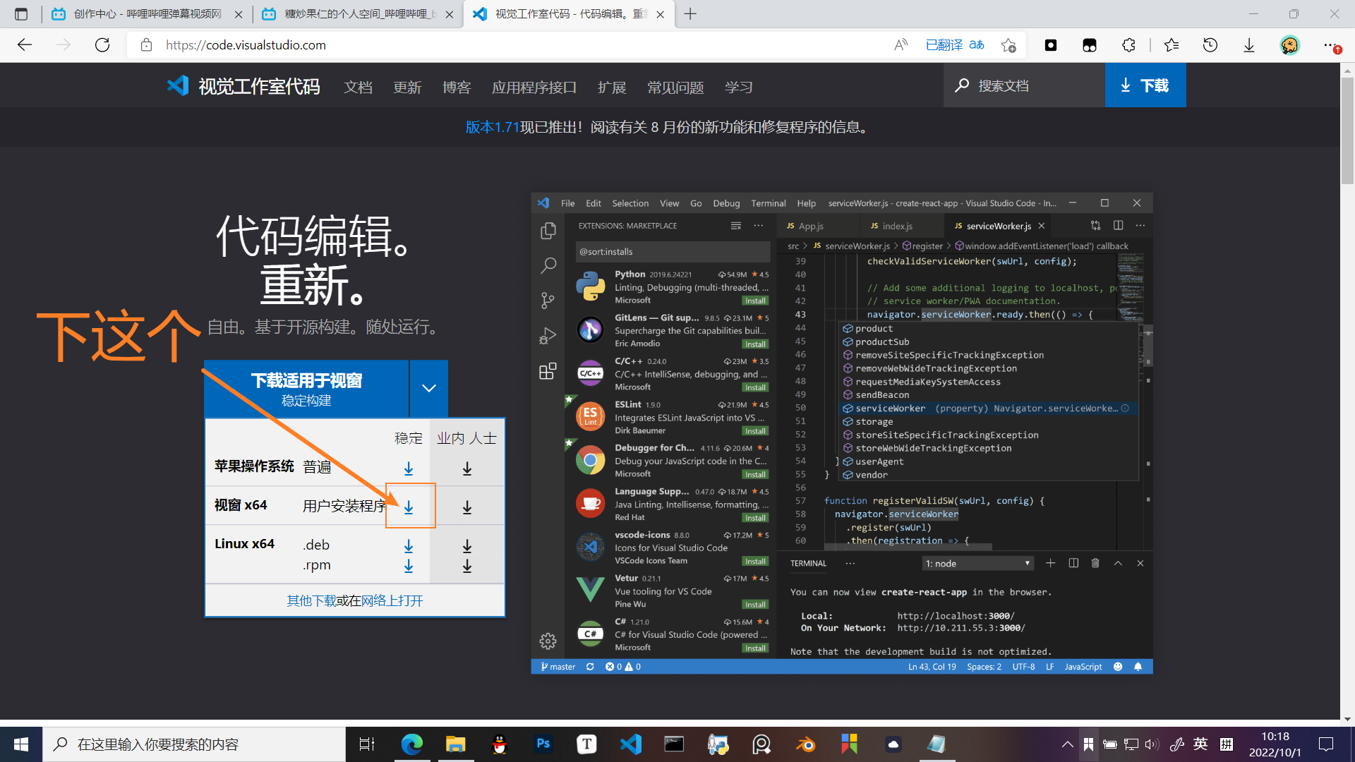
Task: Click browser refresh button
Action: pos(102,45)
